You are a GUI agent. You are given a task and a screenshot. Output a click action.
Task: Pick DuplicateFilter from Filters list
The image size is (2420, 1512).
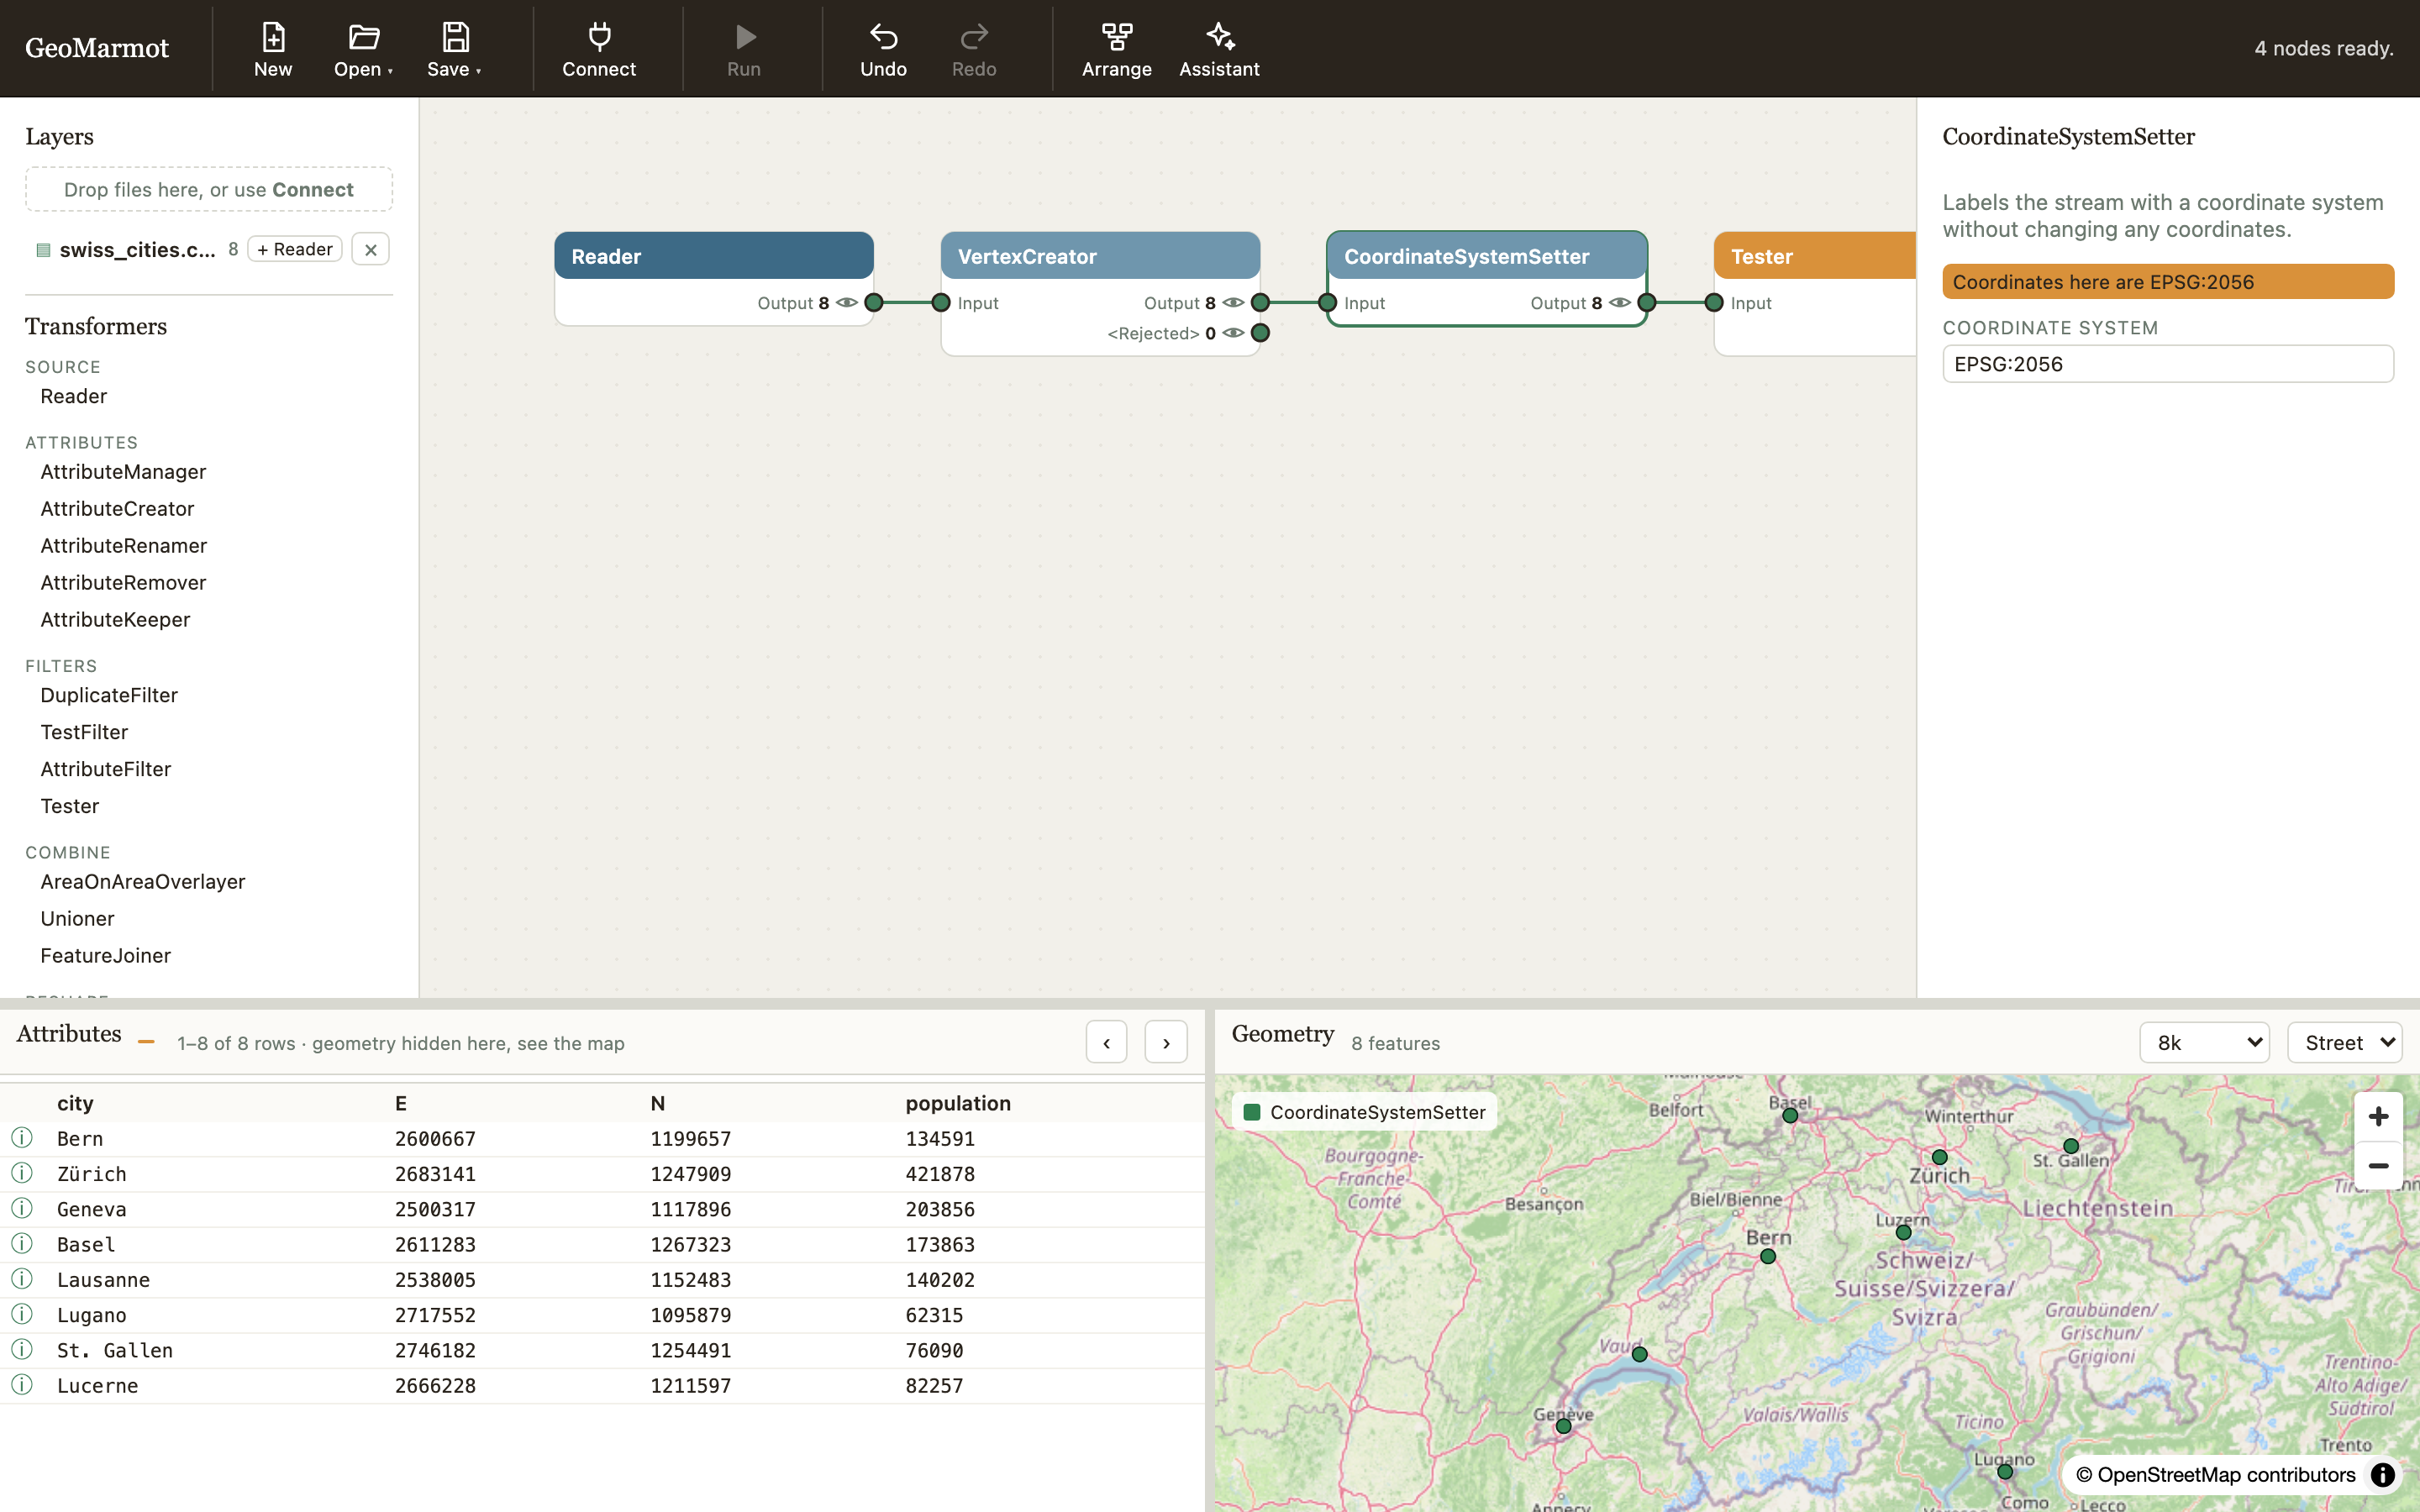click(109, 695)
